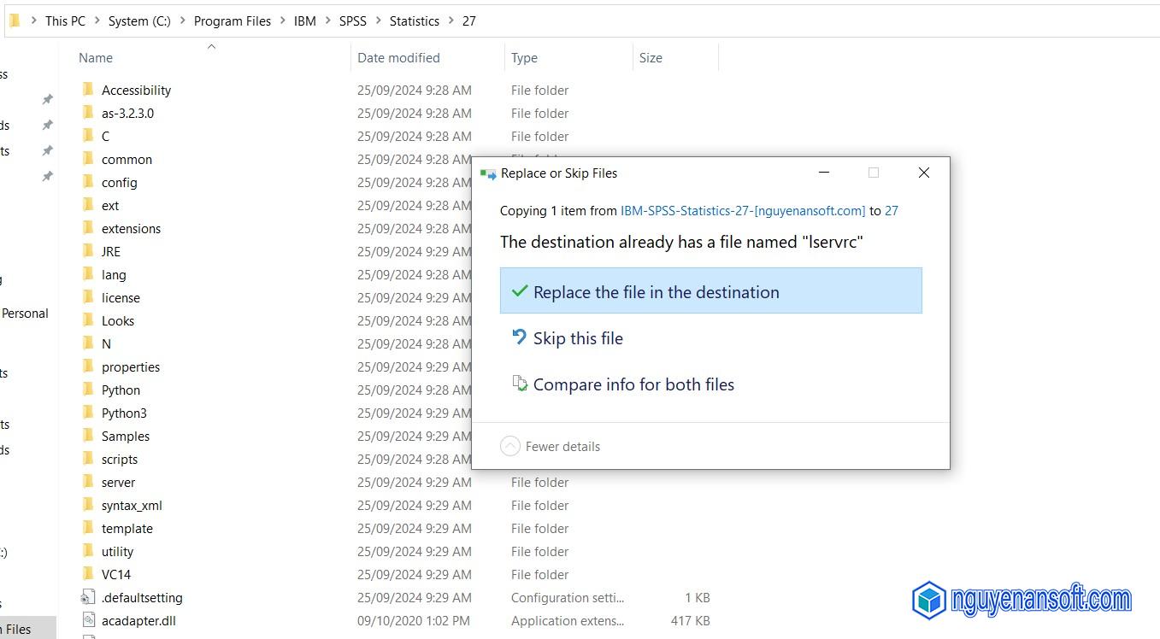Select the C folder icon
The image size is (1160, 639).
tap(88, 136)
